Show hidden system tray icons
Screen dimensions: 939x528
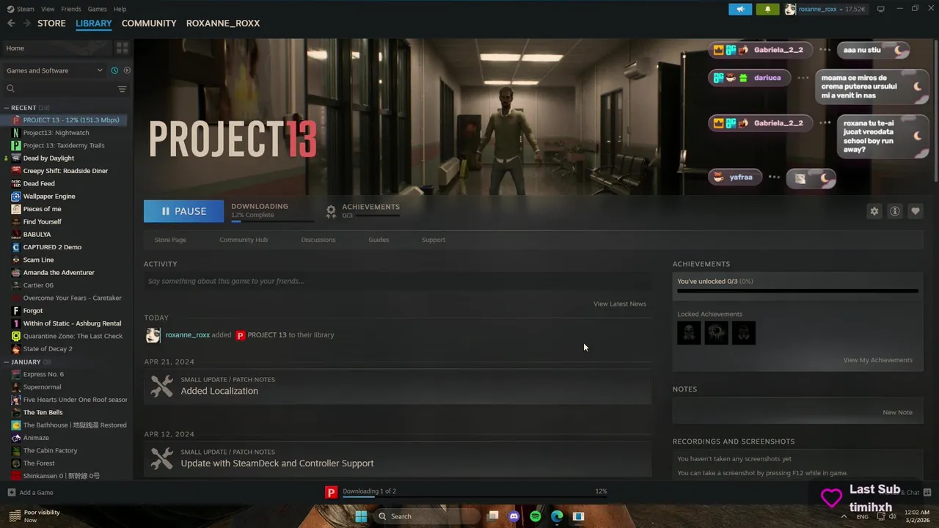point(844,516)
